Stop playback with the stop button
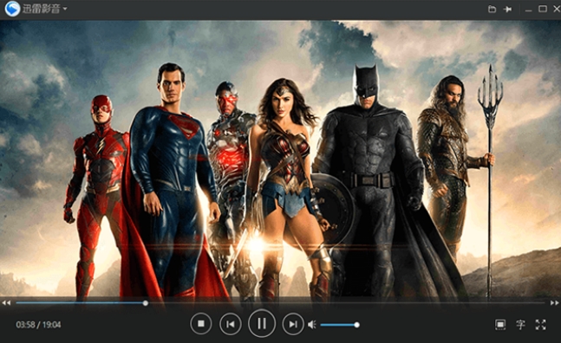The image size is (561, 343). (x=200, y=324)
